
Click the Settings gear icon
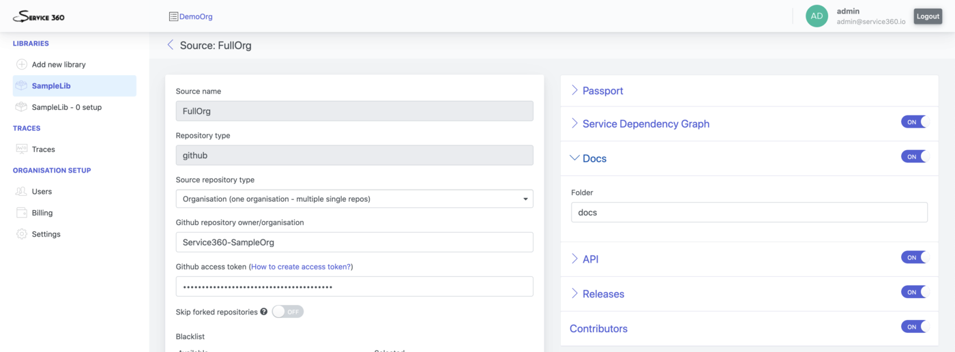tap(22, 234)
